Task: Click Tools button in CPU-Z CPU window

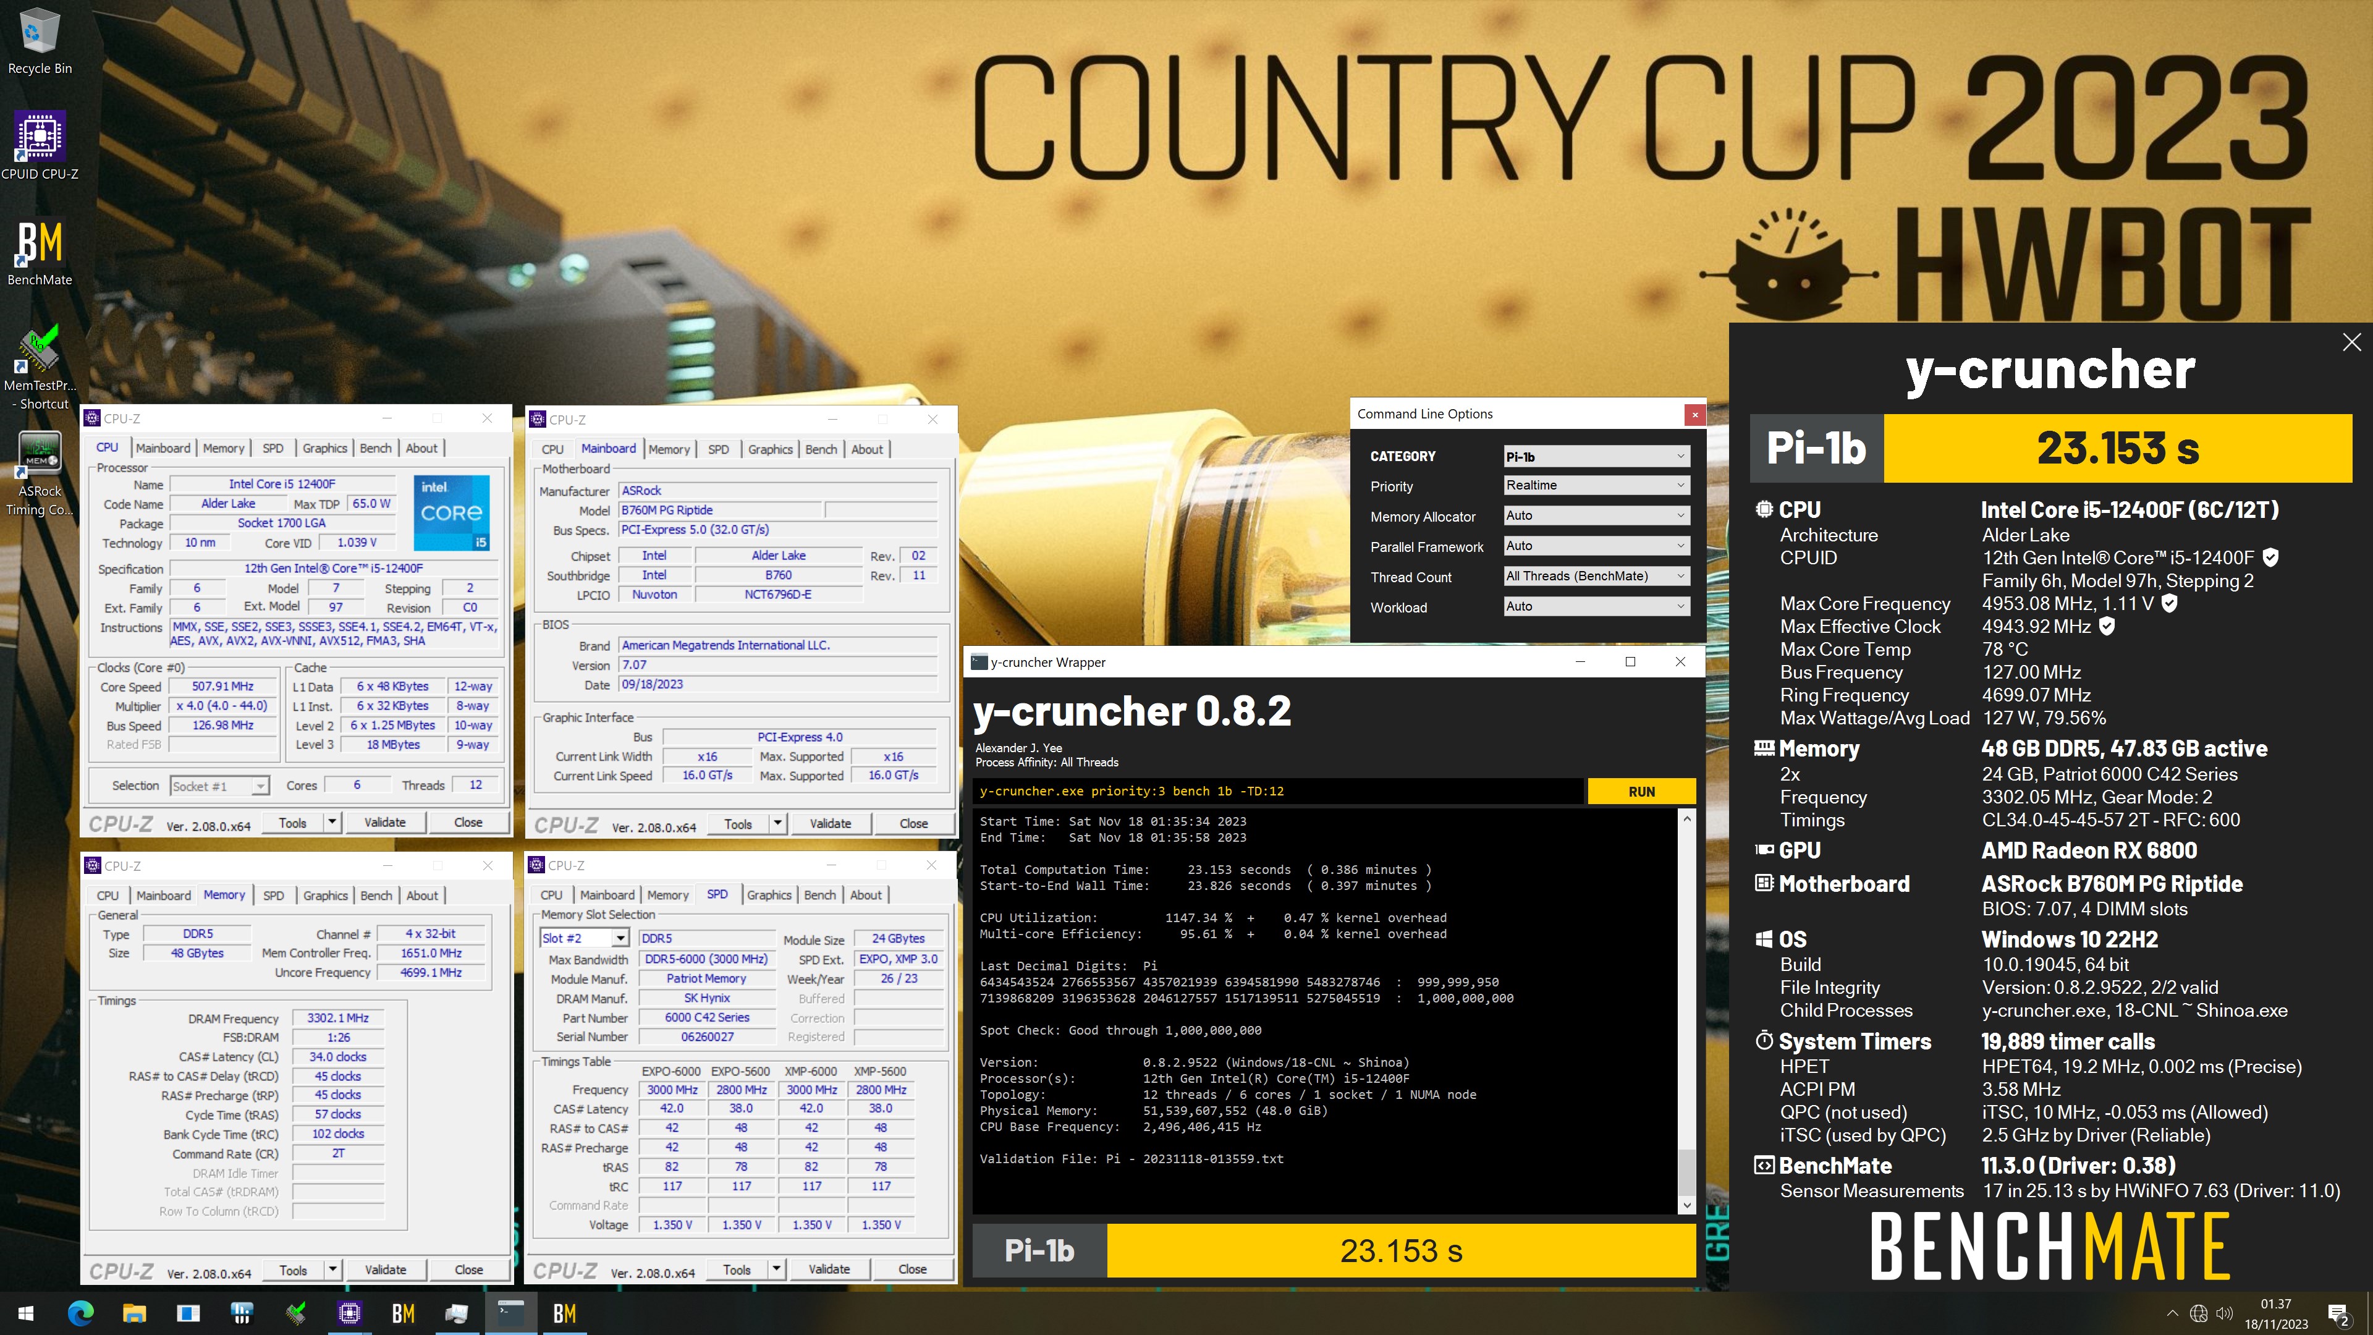Action: point(293,822)
